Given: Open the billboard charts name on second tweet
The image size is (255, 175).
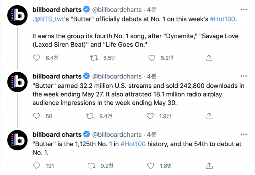Looking at the screenshot, I should pos(57,76).
